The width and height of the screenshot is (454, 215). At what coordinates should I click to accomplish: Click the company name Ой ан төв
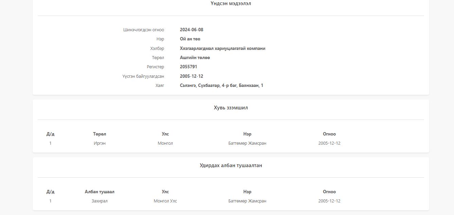tap(190, 39)
